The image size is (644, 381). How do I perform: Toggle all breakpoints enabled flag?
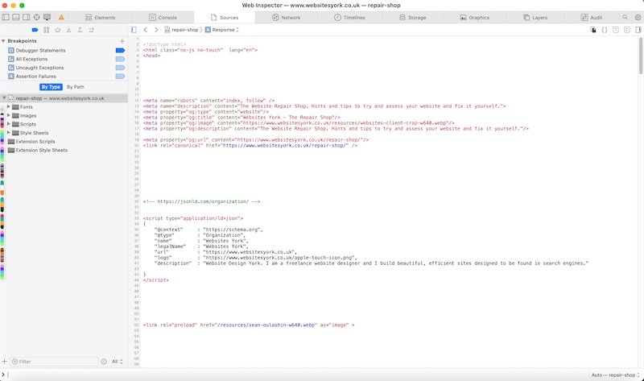pyautogui.click(x=35, y=30)
